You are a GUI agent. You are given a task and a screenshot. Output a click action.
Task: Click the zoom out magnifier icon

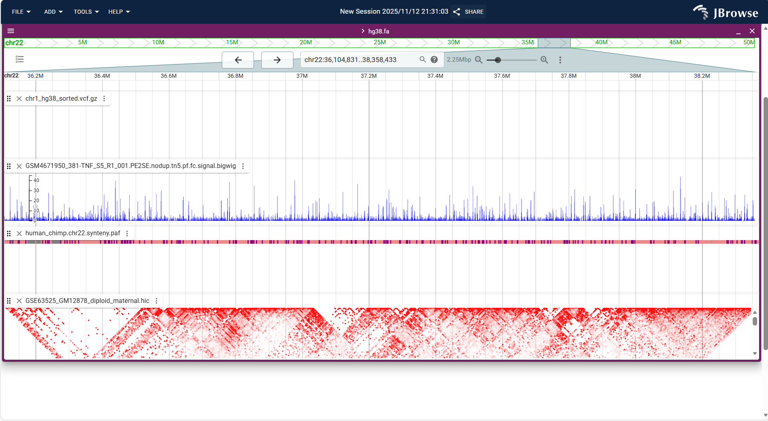479,60
